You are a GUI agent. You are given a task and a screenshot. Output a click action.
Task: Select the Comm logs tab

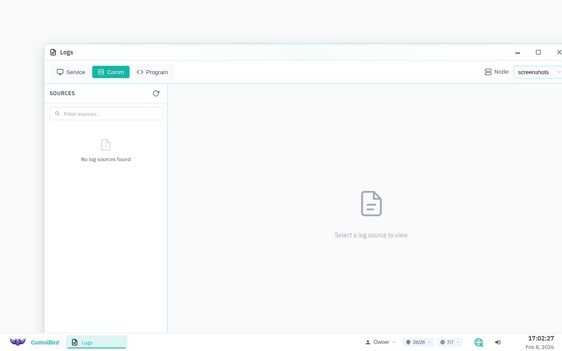(x=111, y=72)
